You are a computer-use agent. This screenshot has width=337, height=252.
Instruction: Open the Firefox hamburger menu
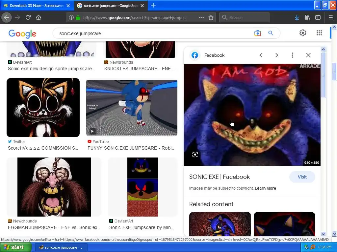[331, 17]
